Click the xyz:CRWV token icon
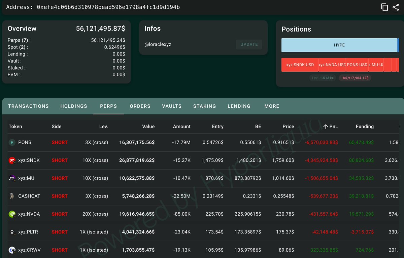The height and width of the screenshot is (258, 404). [x=12, y=250]
